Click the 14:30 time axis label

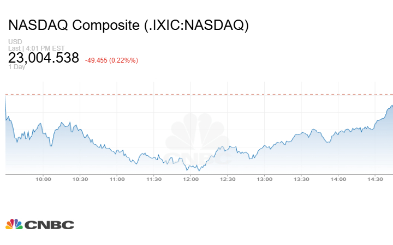pos(375,179)
